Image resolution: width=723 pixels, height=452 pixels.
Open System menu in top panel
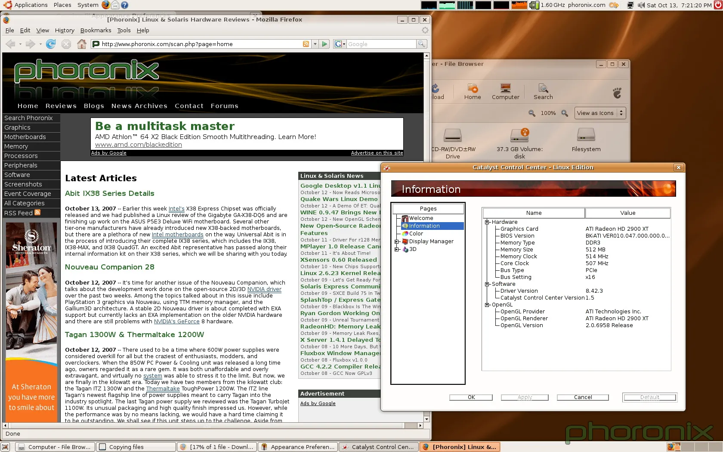tap(88, 5)
